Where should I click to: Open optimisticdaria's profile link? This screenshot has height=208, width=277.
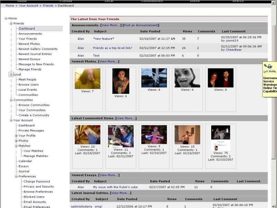point(81,206)
